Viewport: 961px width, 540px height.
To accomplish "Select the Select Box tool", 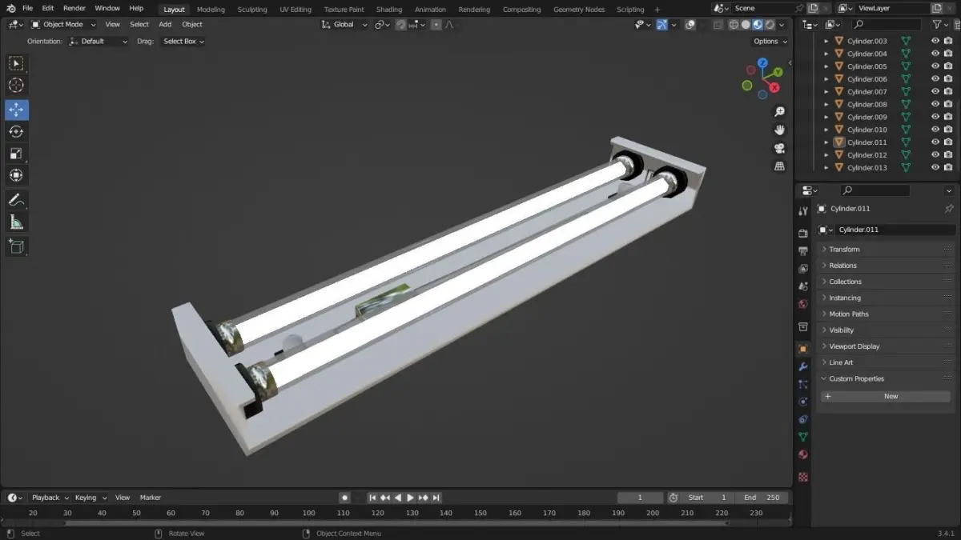I will (16, 64).
